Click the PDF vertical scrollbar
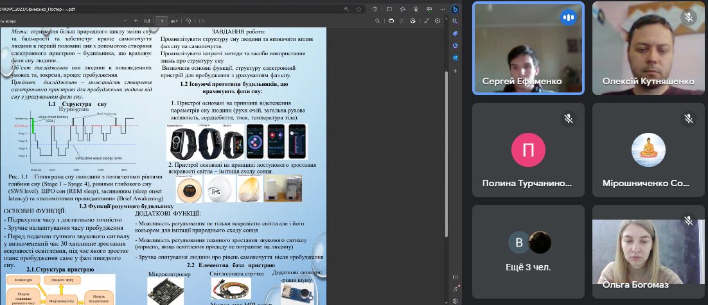 click(447, 153)
